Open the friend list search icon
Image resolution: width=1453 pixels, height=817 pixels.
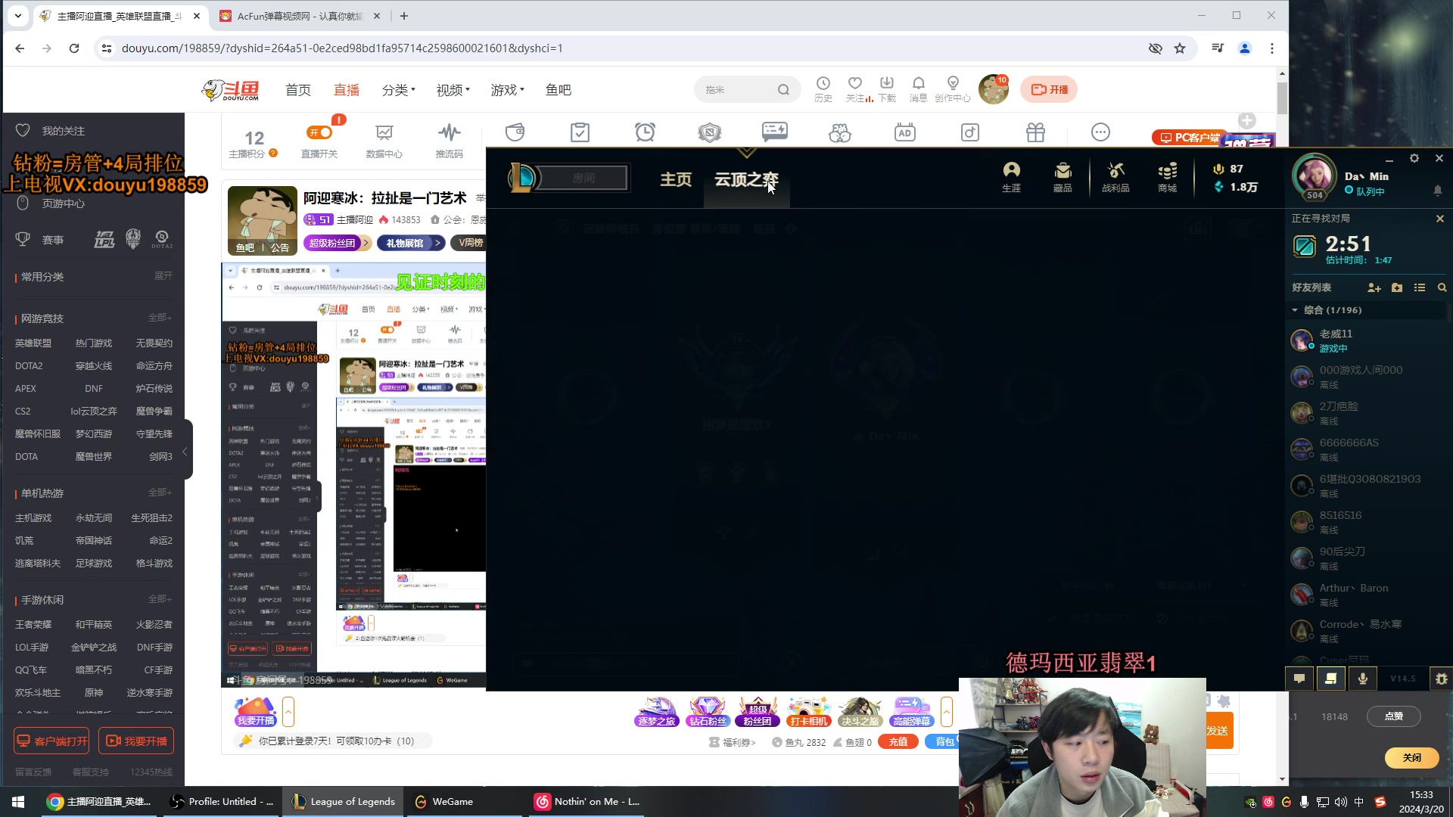(x=1441, y=287)
